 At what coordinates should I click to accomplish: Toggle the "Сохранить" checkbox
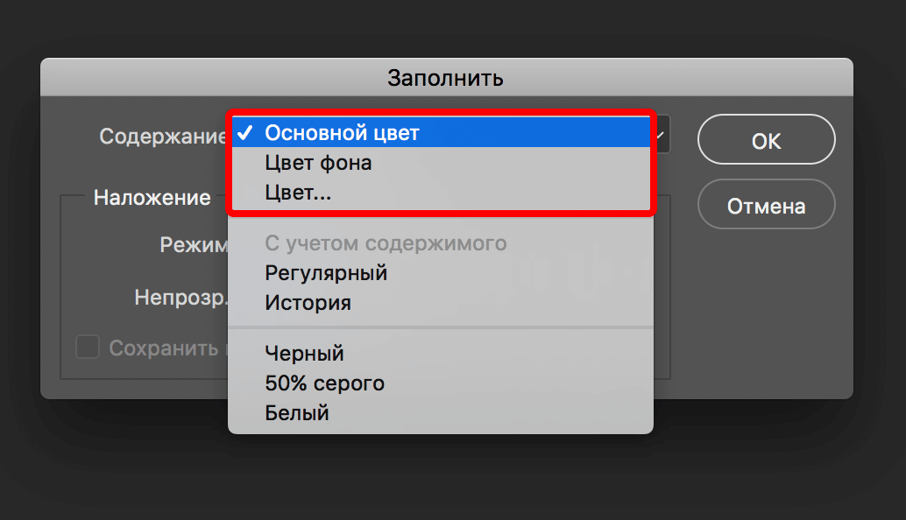(x=88, y=348)
